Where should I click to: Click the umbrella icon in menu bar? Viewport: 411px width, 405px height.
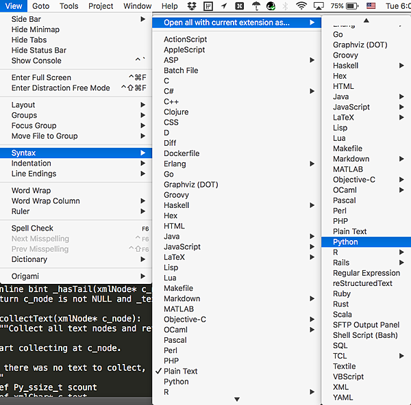pos(256,6)
